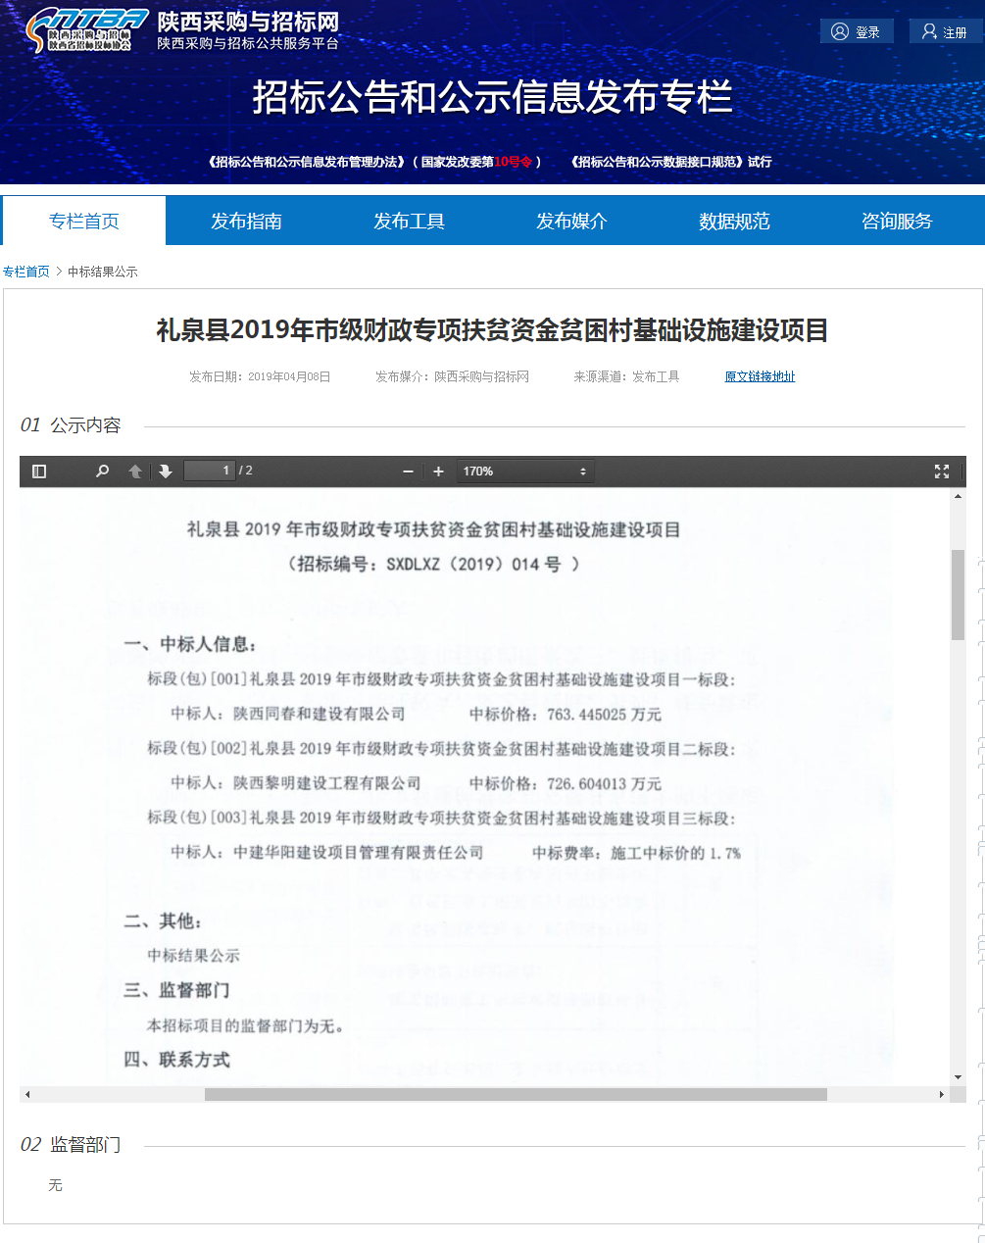
Task: Click the 标段(包)[002] 二标段 line in the PDF
Action: [x=441, y=749]
